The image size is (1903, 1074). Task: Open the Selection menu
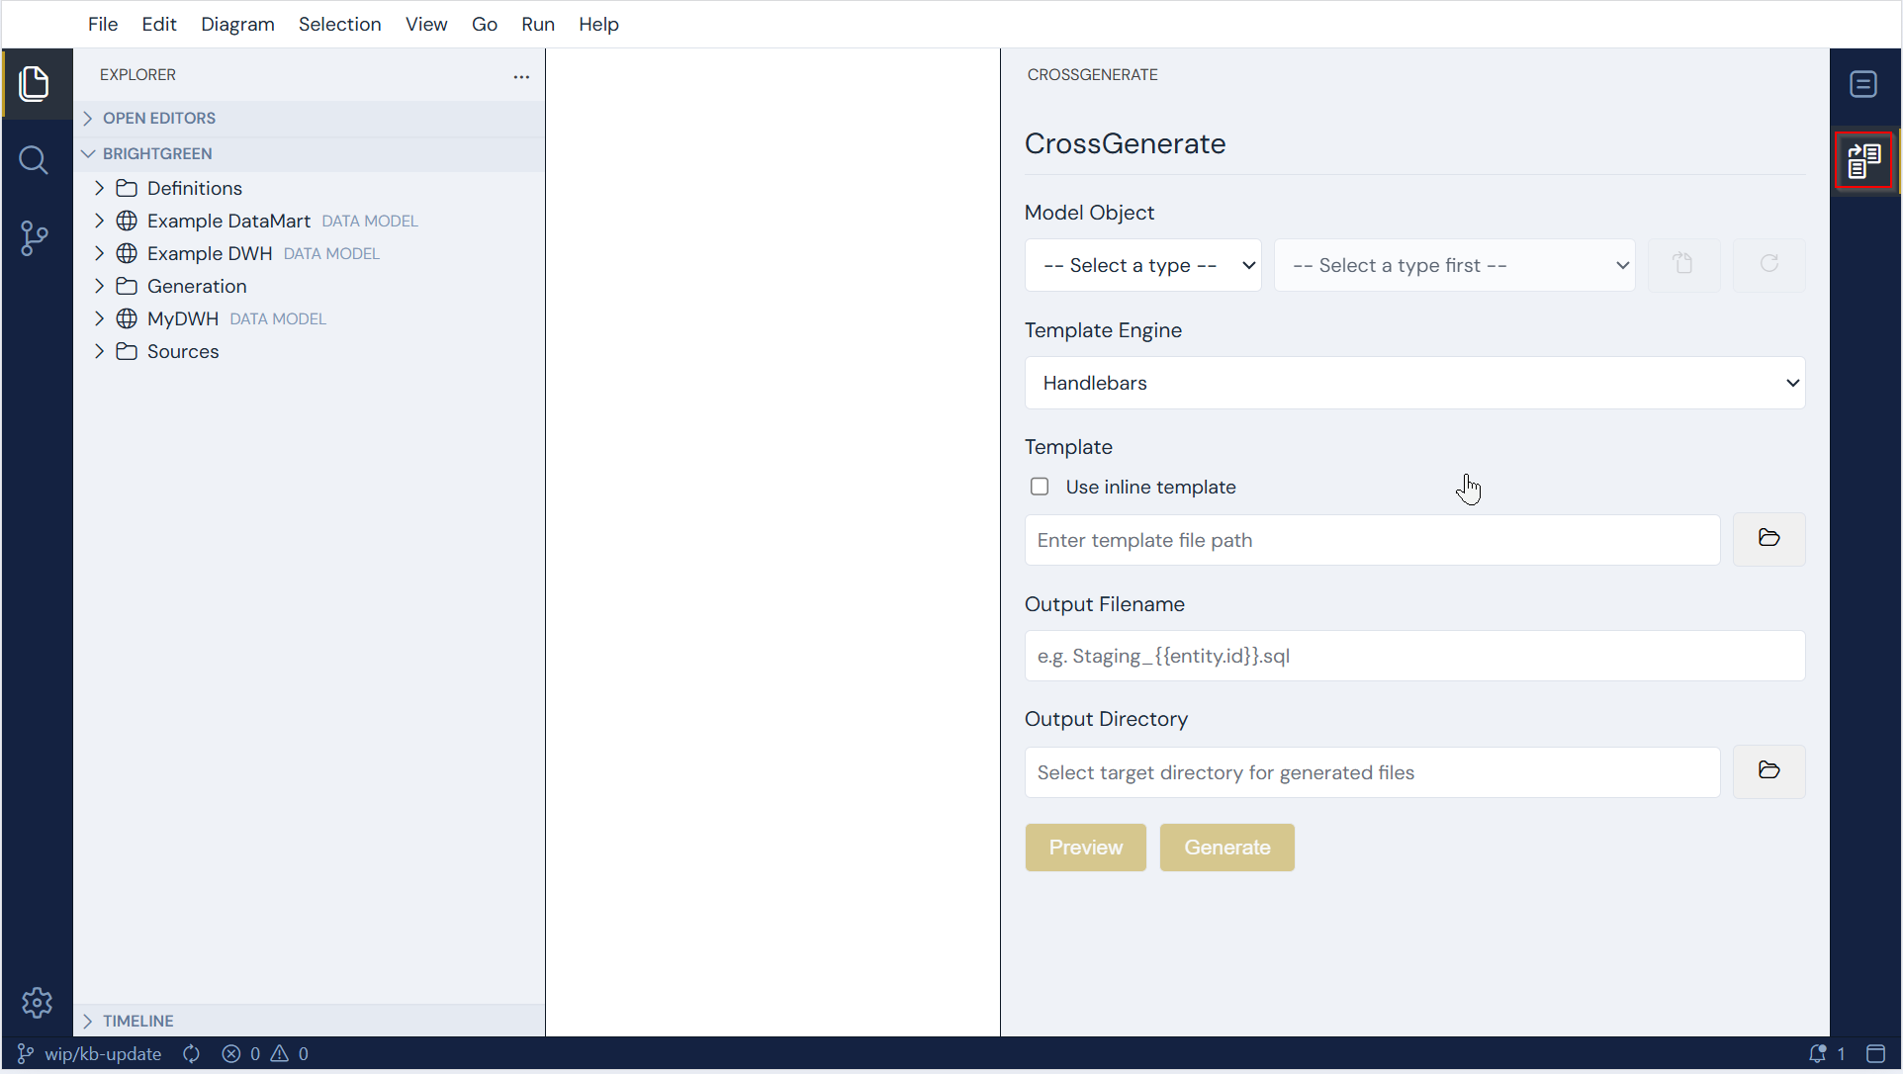339,24
